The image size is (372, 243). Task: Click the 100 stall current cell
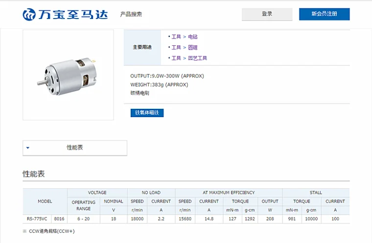[x=335, y=219]
